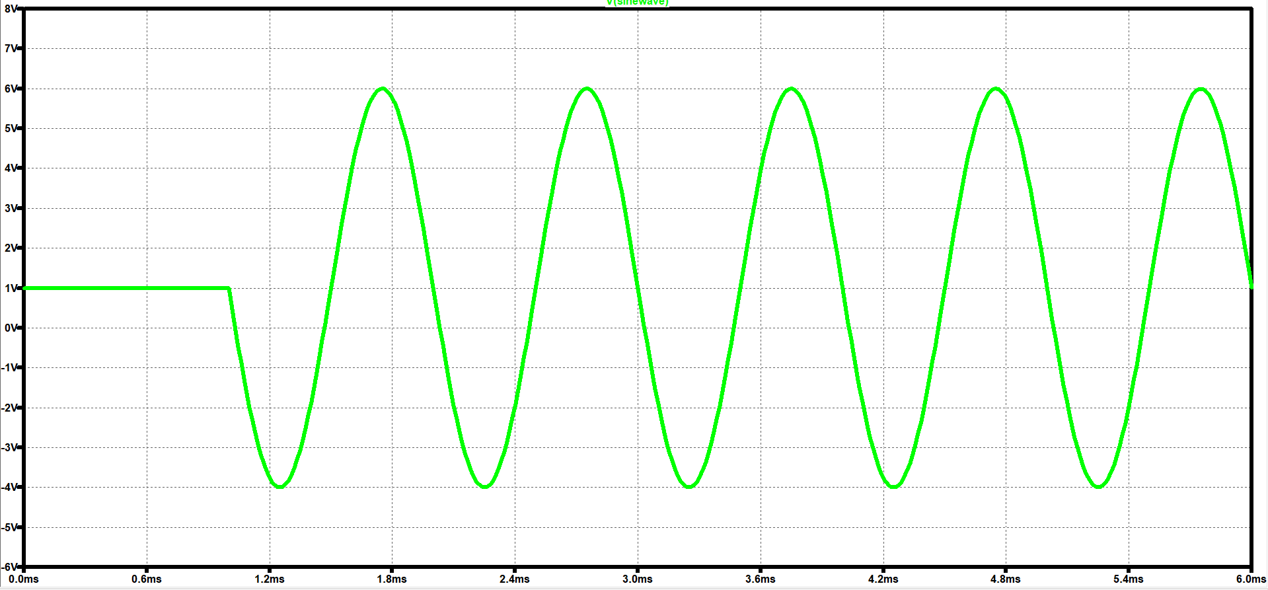Select the -5V vertical axis label
The height and width of the screenshot is (590, 1268).
pyautogui.click(x=9, y=527)
